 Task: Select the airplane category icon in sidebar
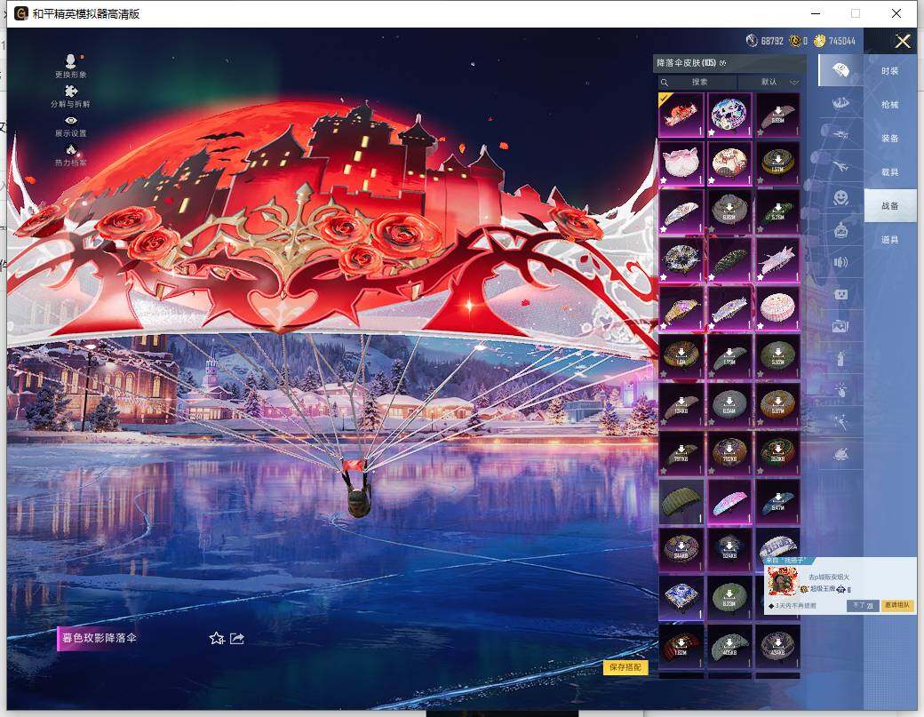click(x=840, y=166)
